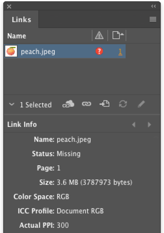The width and height of the screenshot is (164, 233).
Task: Click the peach.jpeg thumbnail
Action: coord(11,51)
